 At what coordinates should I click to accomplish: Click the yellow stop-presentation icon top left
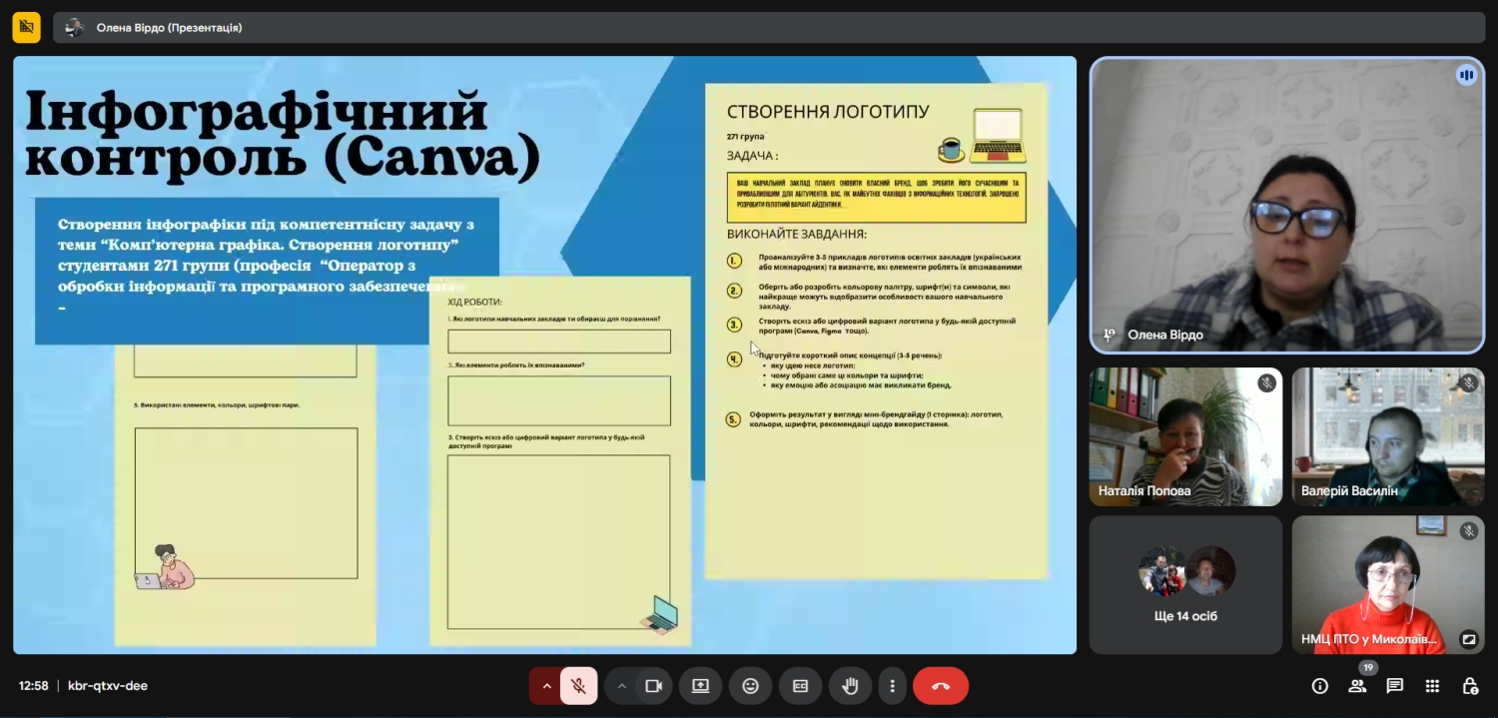pos(26,27)
